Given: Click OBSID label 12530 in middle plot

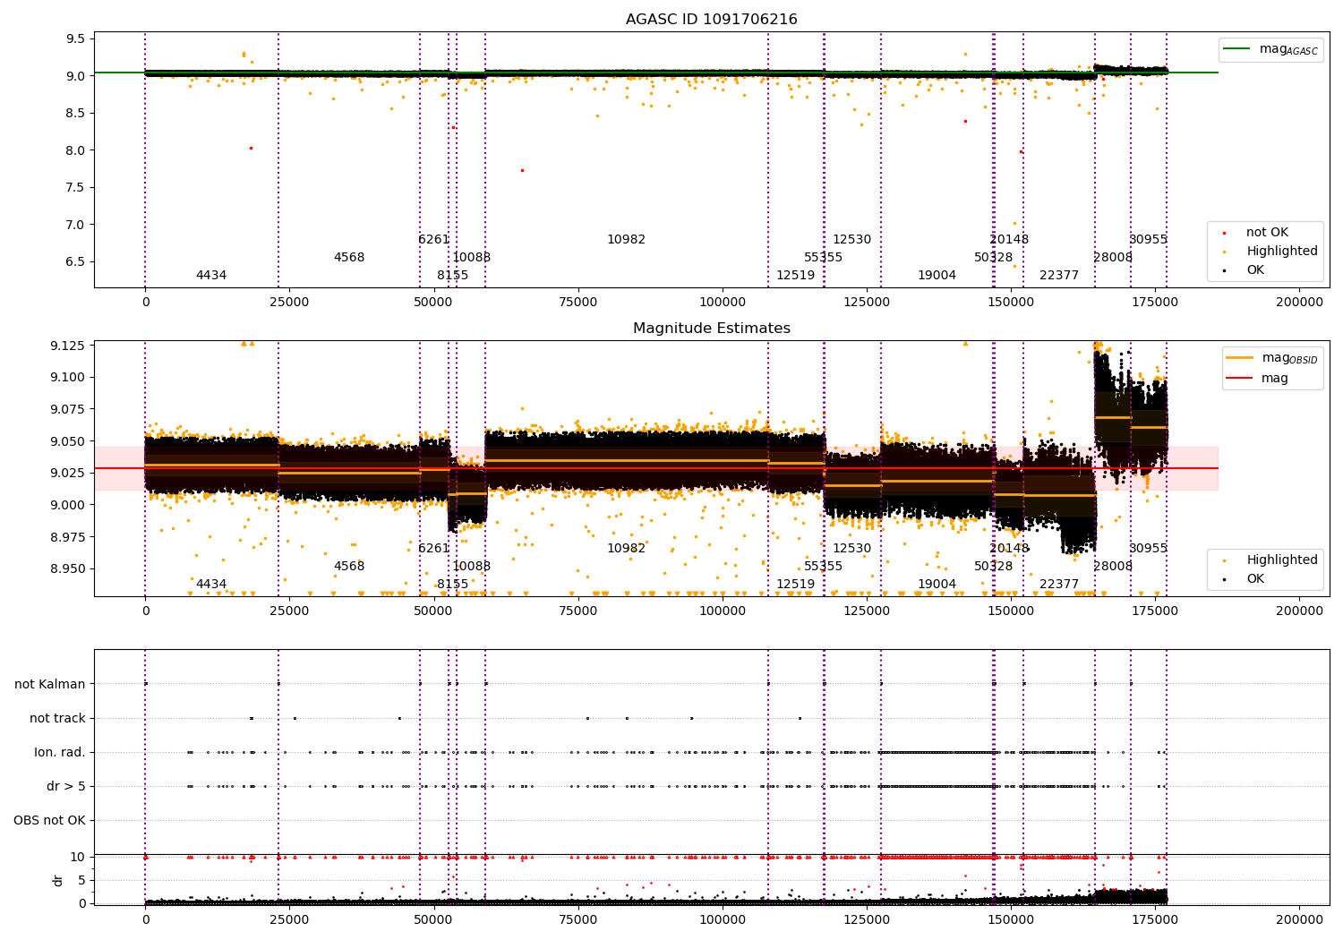Looking at the screenshot, I should point(851,549).
